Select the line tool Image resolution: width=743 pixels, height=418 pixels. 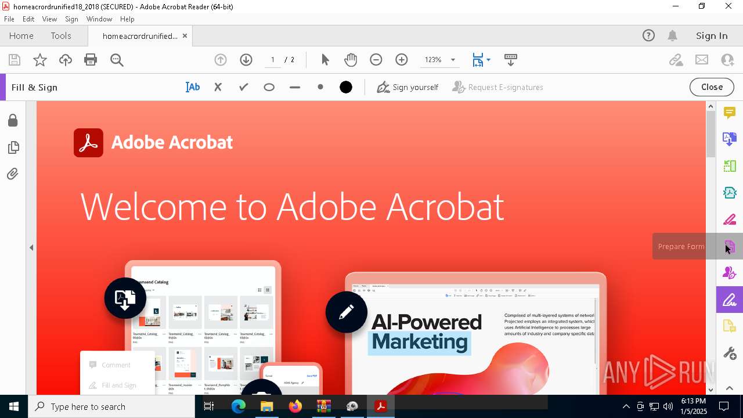(295, 87)
